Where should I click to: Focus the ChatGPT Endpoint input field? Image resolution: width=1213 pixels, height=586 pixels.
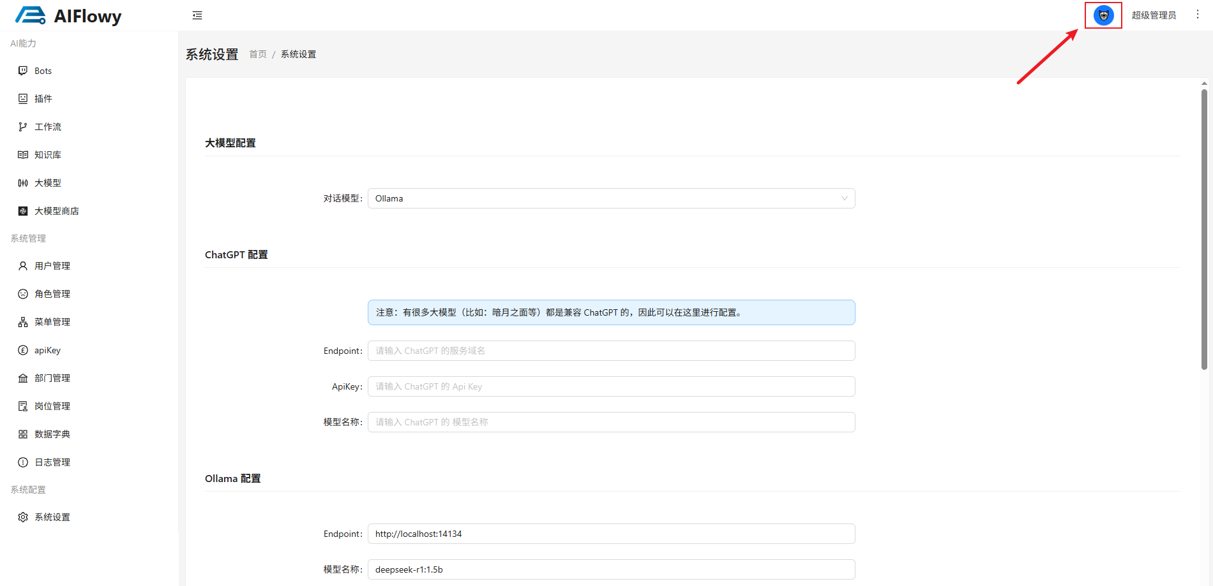click(611, 351)
